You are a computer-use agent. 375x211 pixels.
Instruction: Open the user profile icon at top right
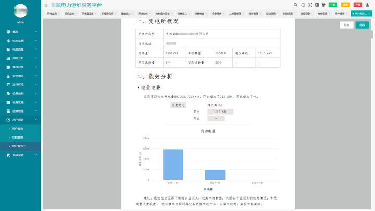pos(367,5)
